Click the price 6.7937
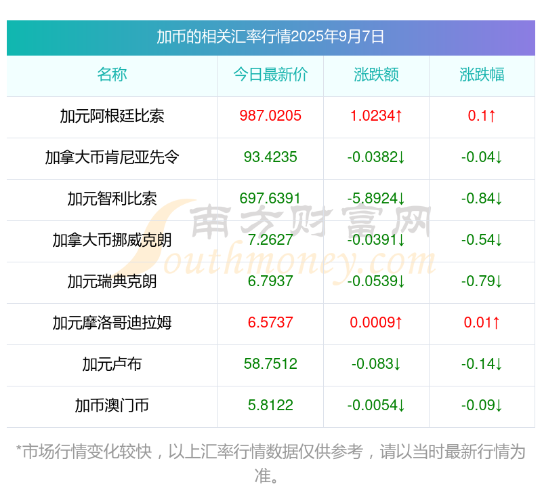 tap(270, 281)
